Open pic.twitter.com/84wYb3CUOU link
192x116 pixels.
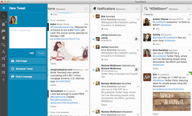pos(168,89)
